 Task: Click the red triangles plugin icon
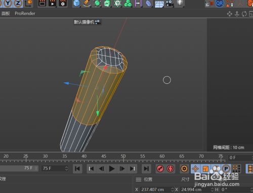point(230,4)
